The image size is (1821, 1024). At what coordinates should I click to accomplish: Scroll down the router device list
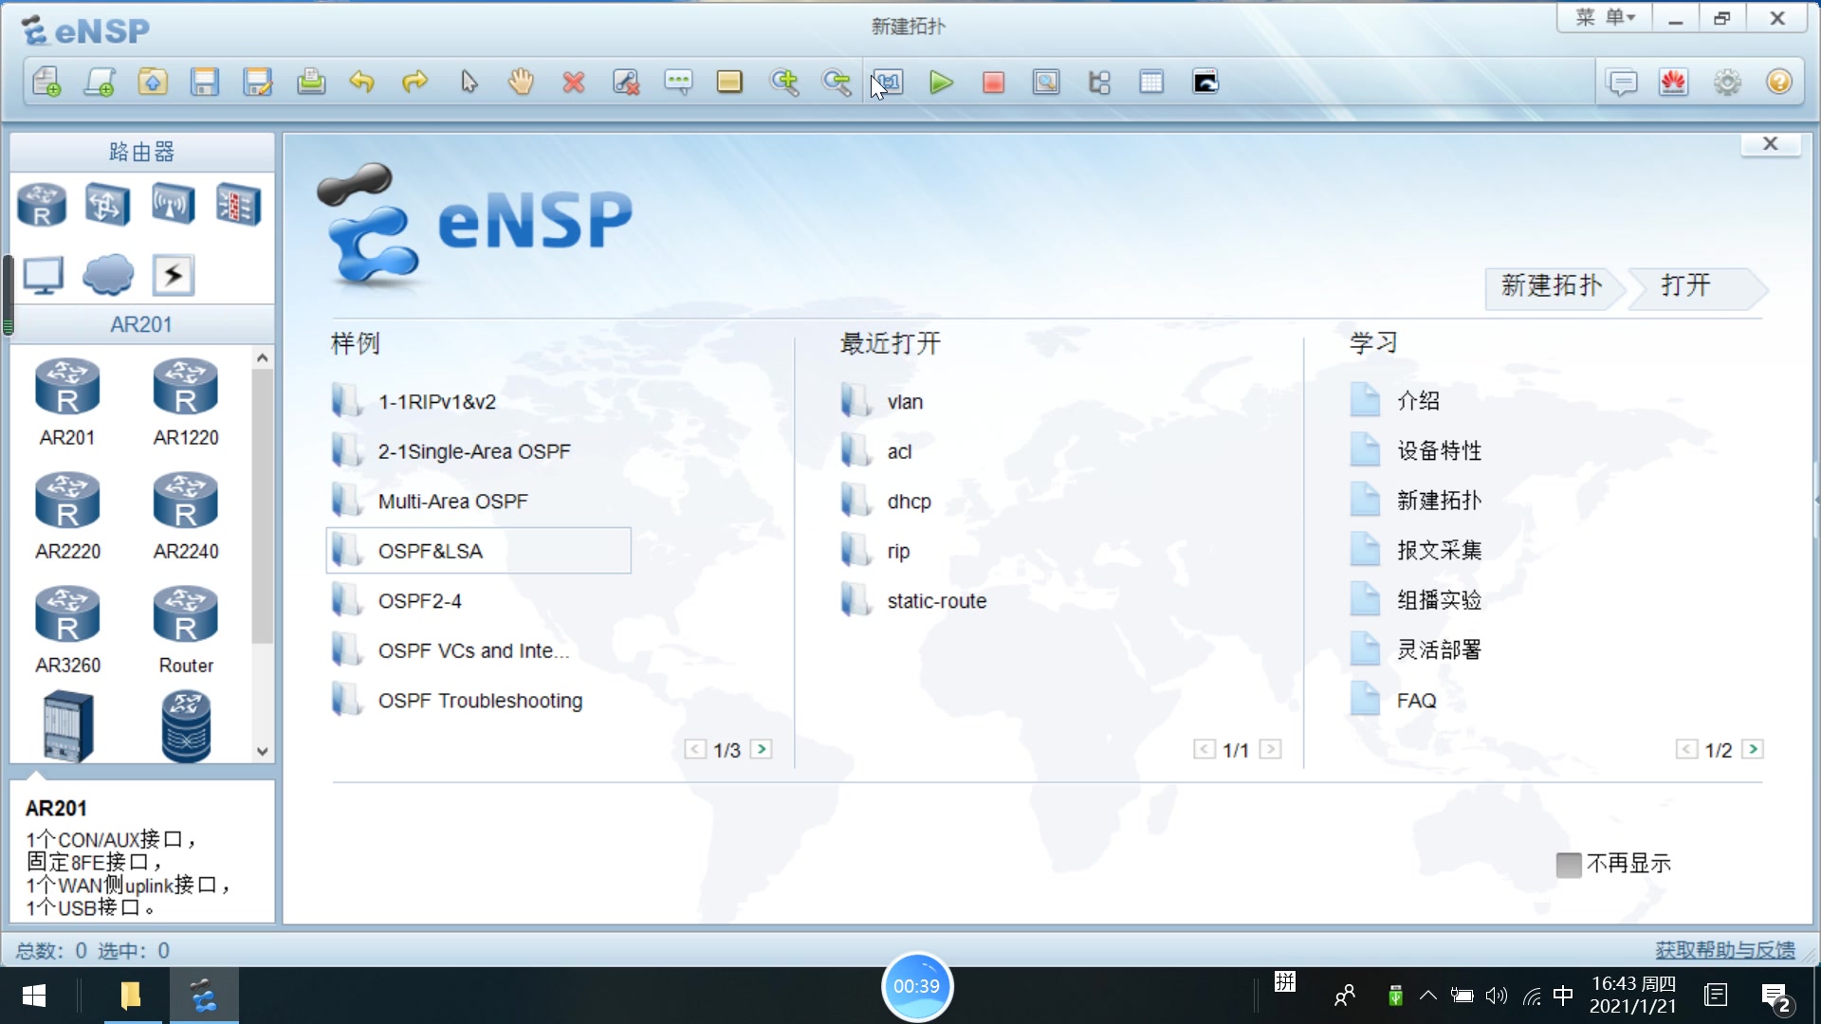coord(262,752)
